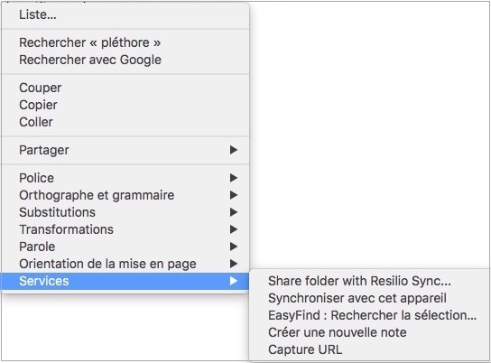Choose Synchroniser avec cet appareil
491x363 pixels.
[370, 298]
